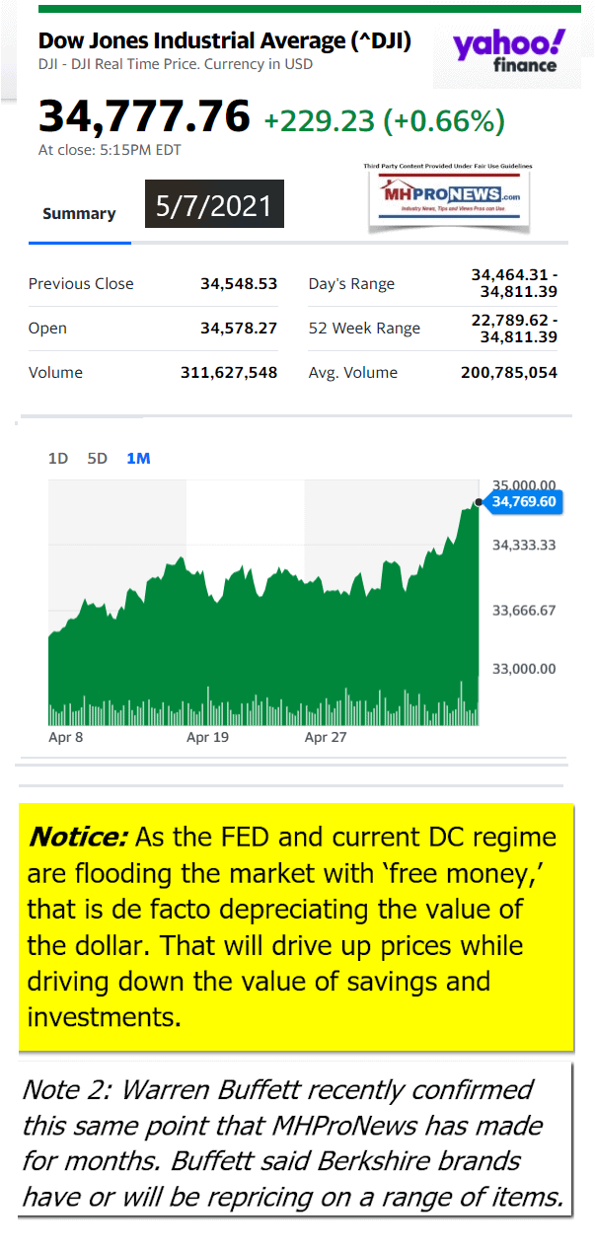Click the Avg. Volume value 200,785,054
Screen dimensions: 595x1250
pos(508,373)
